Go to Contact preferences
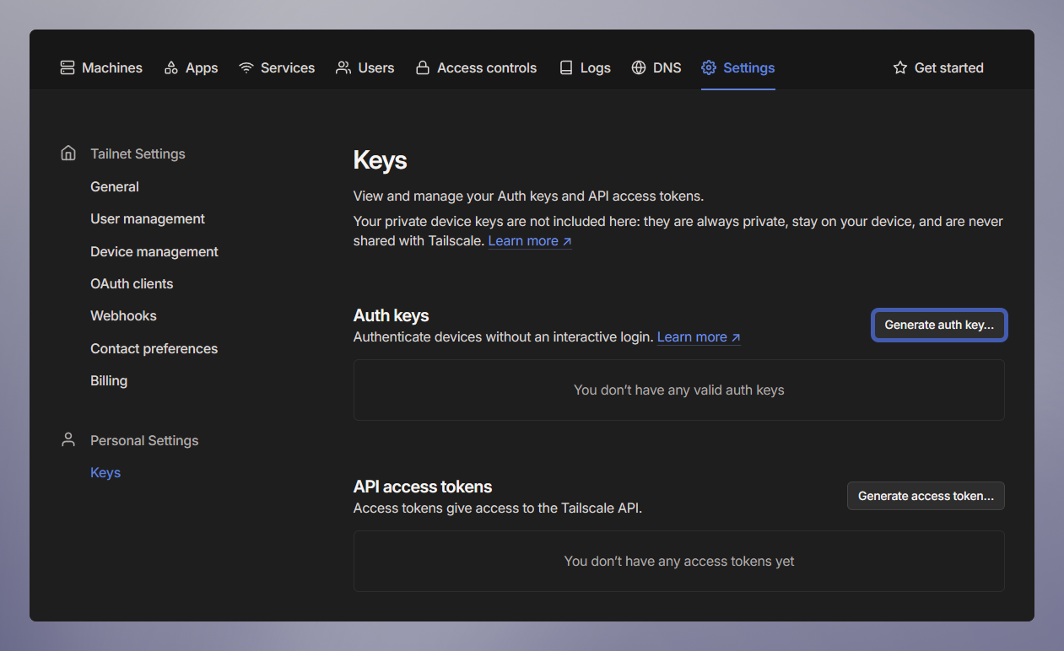This screenshot has height=651, width=1064. click(x=154, y=348)
